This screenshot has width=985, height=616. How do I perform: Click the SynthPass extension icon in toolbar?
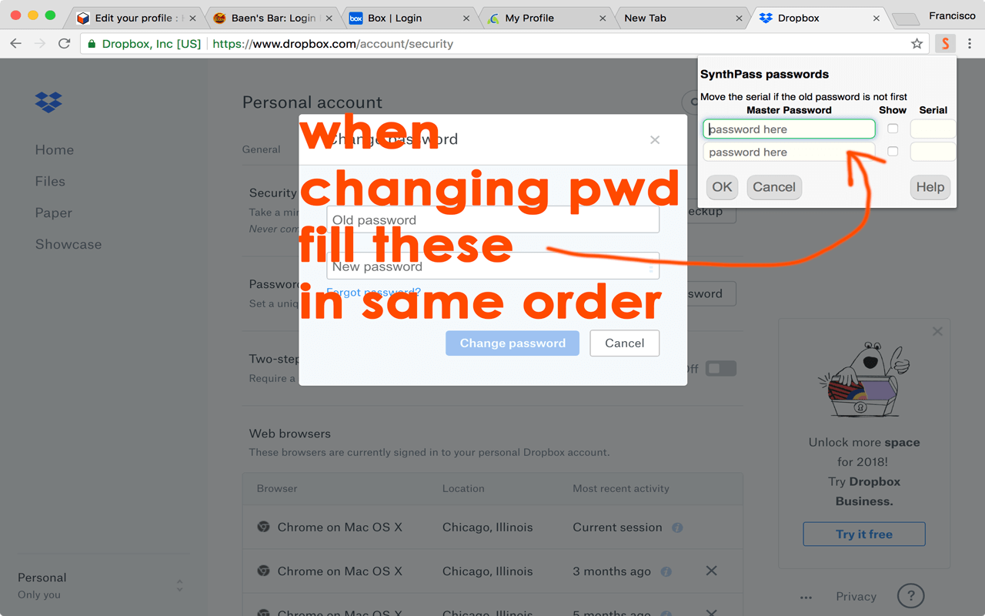(x=946, y=44)
